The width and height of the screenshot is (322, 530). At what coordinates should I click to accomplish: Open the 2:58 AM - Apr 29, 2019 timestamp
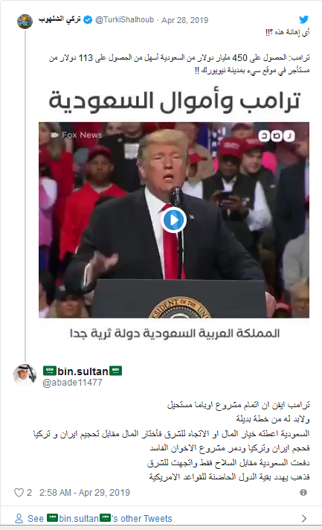click(84, 493)
